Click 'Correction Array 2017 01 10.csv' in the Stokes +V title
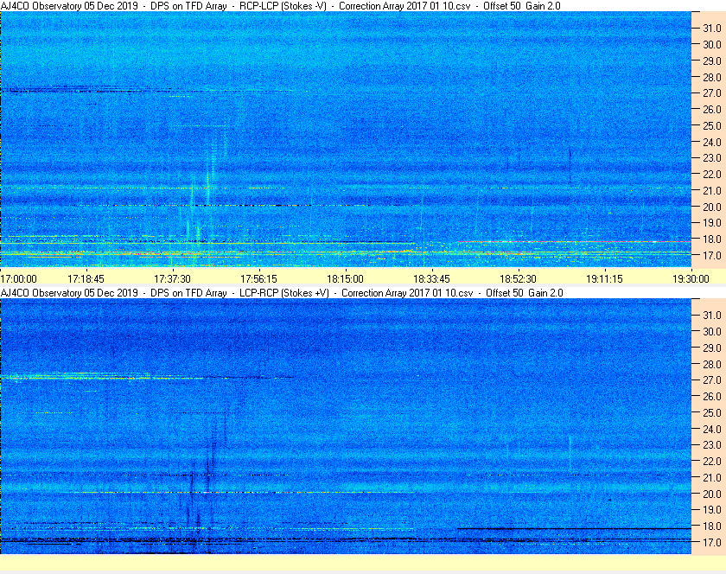Image resolution: width=726 pixels, height=574 pixels. click(407, 293)
